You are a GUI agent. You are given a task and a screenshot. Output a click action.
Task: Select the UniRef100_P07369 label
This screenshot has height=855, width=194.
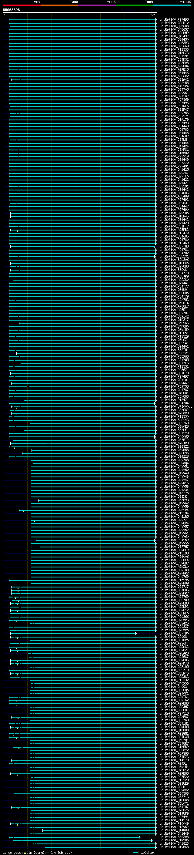click(174, 99)
